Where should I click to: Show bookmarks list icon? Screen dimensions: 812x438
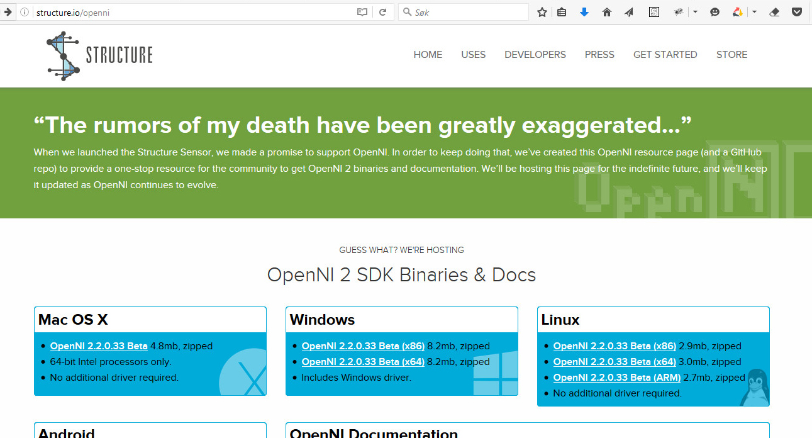[562, 12]
